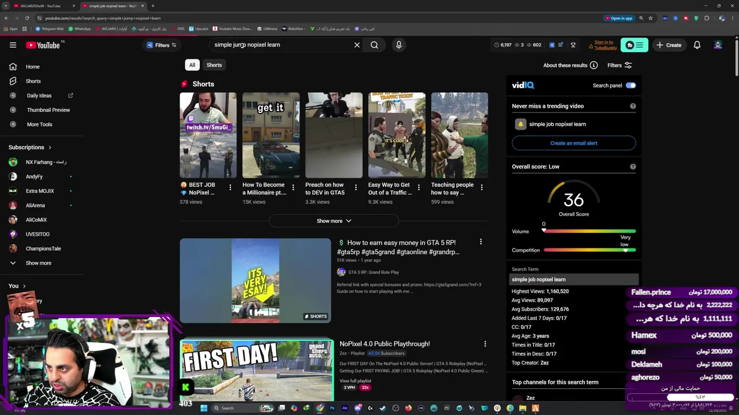The image size is (739, 415).
Task: Click Open in app button in address bar
Action: click(x=619, y=18)
